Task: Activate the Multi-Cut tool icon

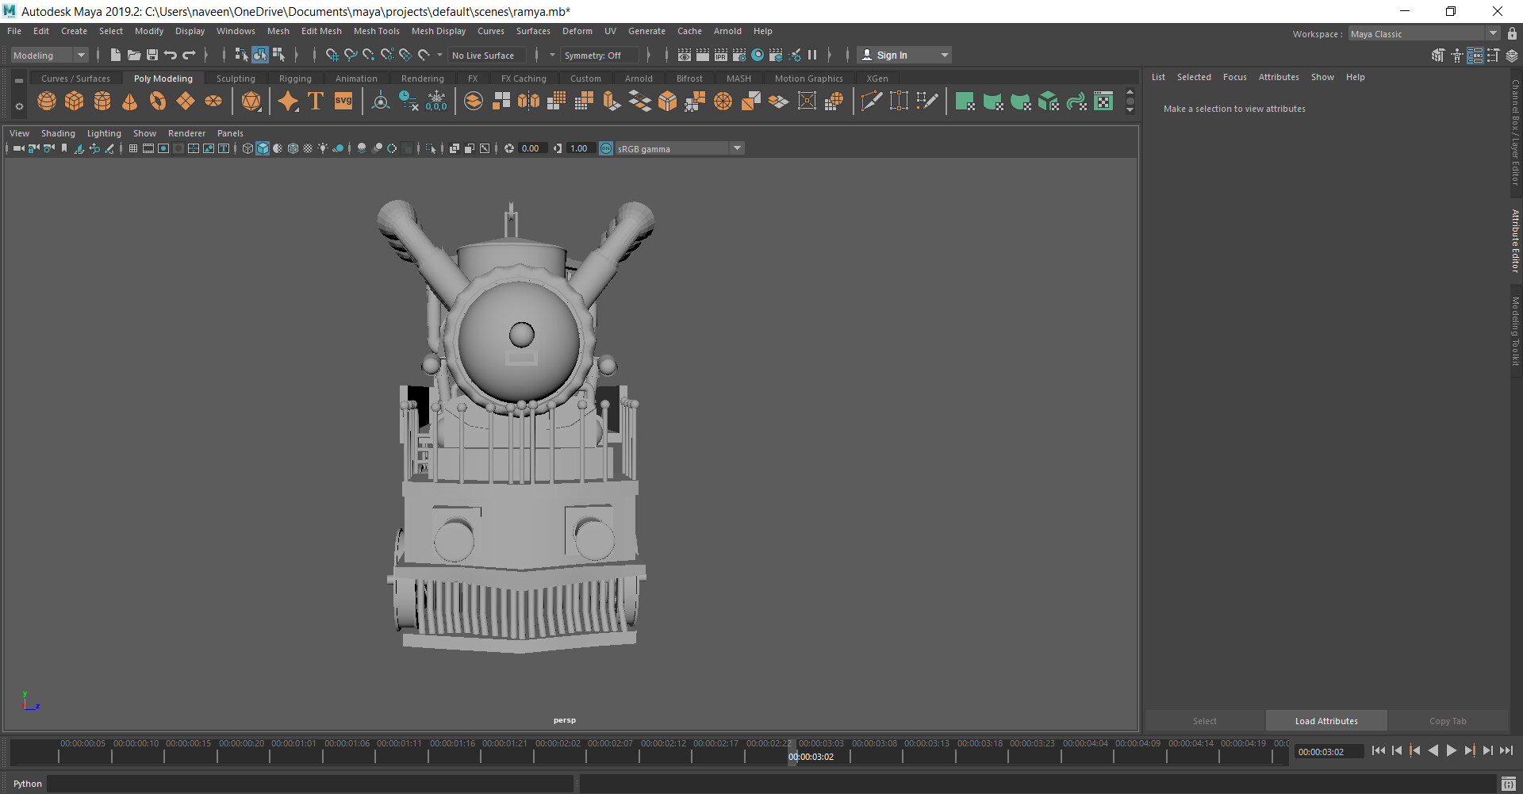Action: coord(872,101)
